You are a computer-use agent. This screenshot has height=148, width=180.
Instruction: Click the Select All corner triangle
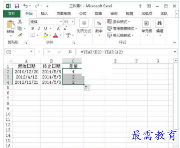(10, 61)
